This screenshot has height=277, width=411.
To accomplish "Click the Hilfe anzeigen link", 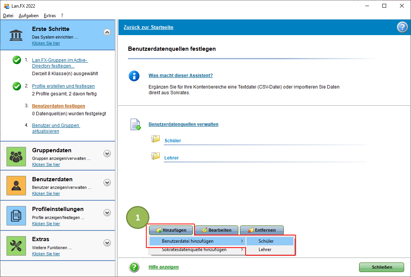I will tap(163, 267).
